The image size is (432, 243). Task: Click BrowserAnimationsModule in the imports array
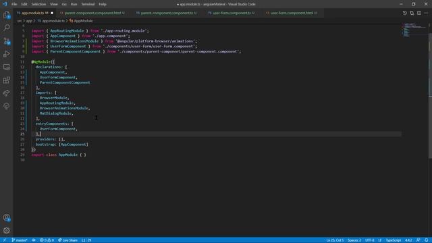pyautogui.click(x=63, y=108)
